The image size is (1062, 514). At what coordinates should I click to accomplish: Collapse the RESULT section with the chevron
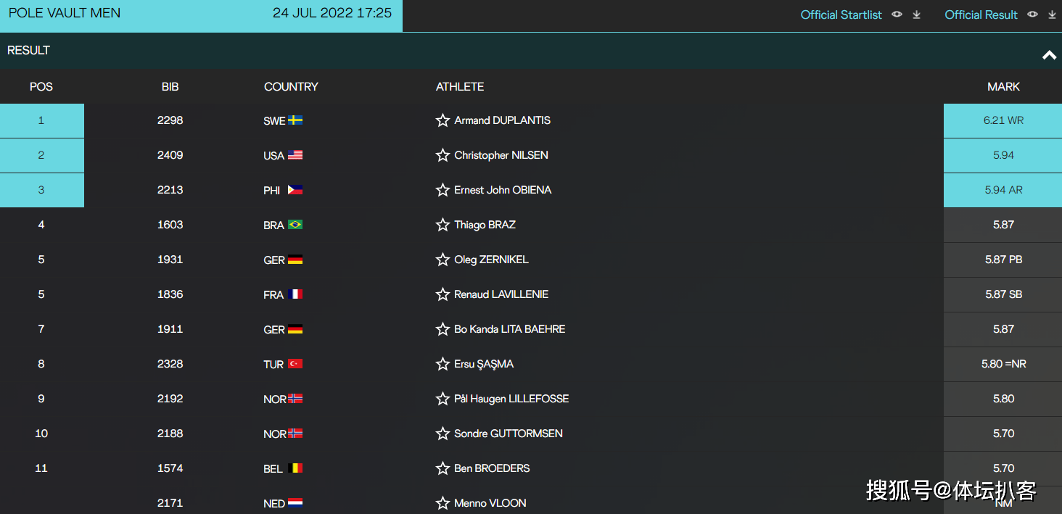point(1049,55)
